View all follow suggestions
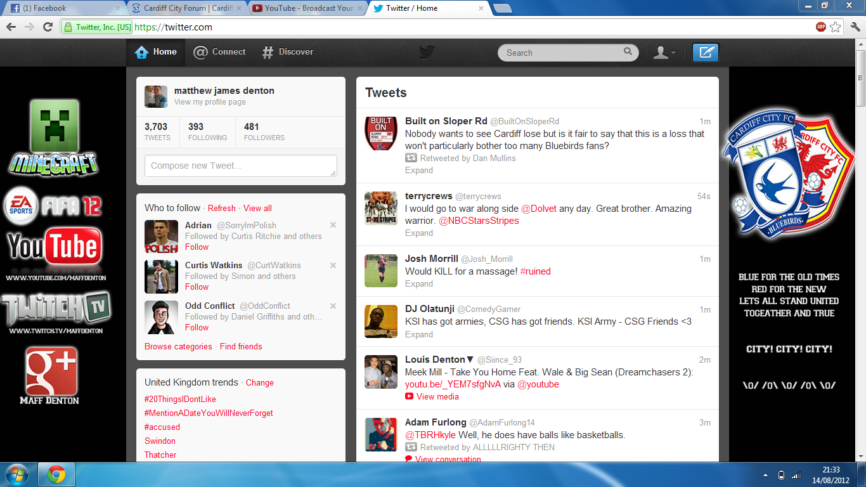Viewport: 866px width, 487px height. pyautogui.click(x=257, y=208)
